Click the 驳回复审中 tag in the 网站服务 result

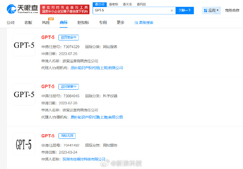pyautogui.click(x=69, y=37)
